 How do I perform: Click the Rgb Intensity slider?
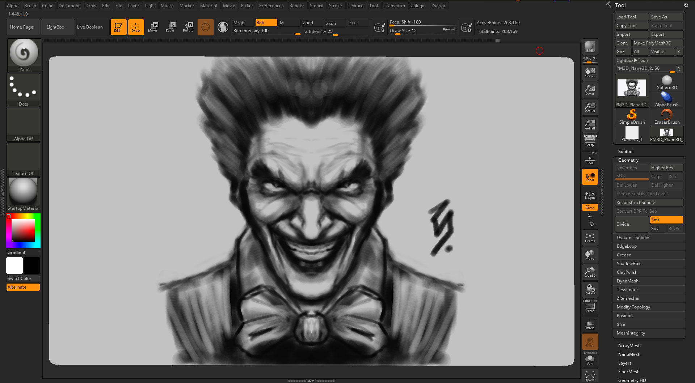pyautogui.click(x=266, y=31)
